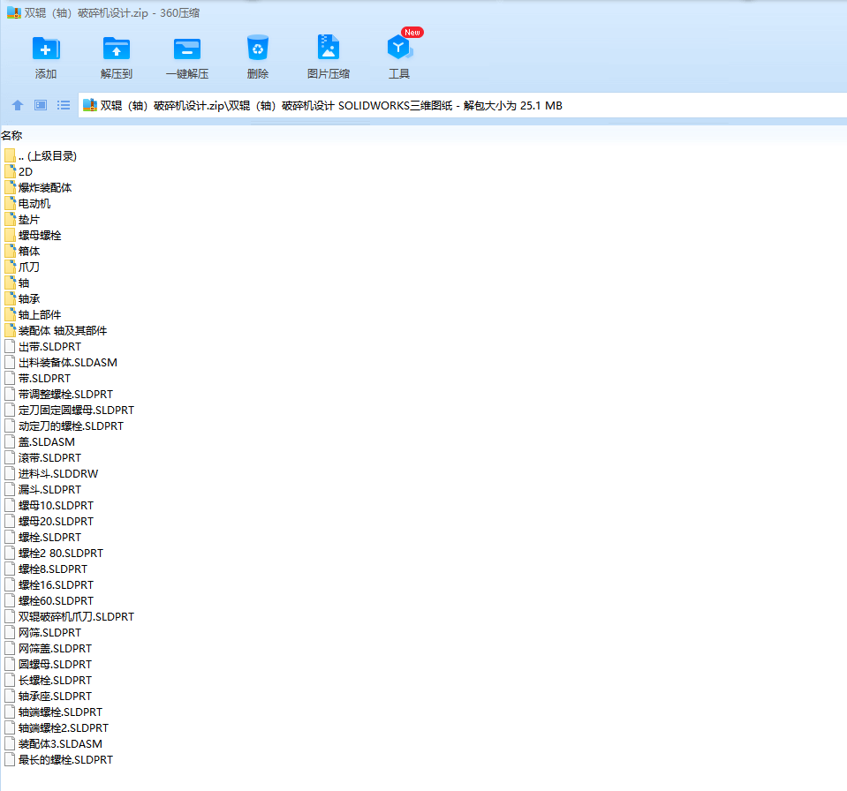Screen dimensions: 847x791
Task: Click the archive icon in the address bar
Action: pyautogui.click(x=90, y=105)
